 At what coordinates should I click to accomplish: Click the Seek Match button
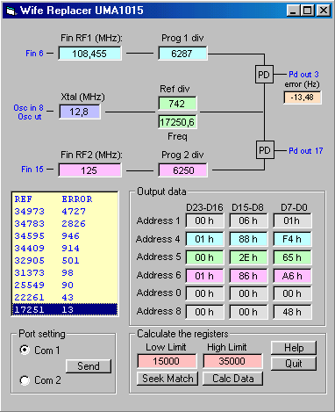pos(167,379)
